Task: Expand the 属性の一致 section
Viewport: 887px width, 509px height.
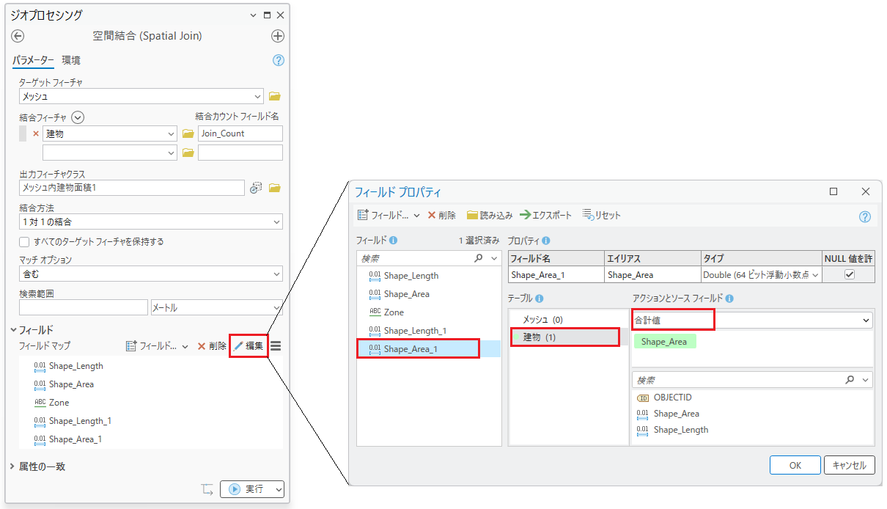Action: tap(41, 466)
